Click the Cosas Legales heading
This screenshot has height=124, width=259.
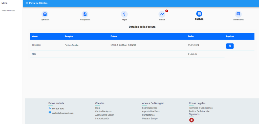[x=197, y=103]
